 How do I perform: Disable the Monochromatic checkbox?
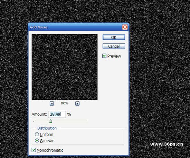point(34,150)
